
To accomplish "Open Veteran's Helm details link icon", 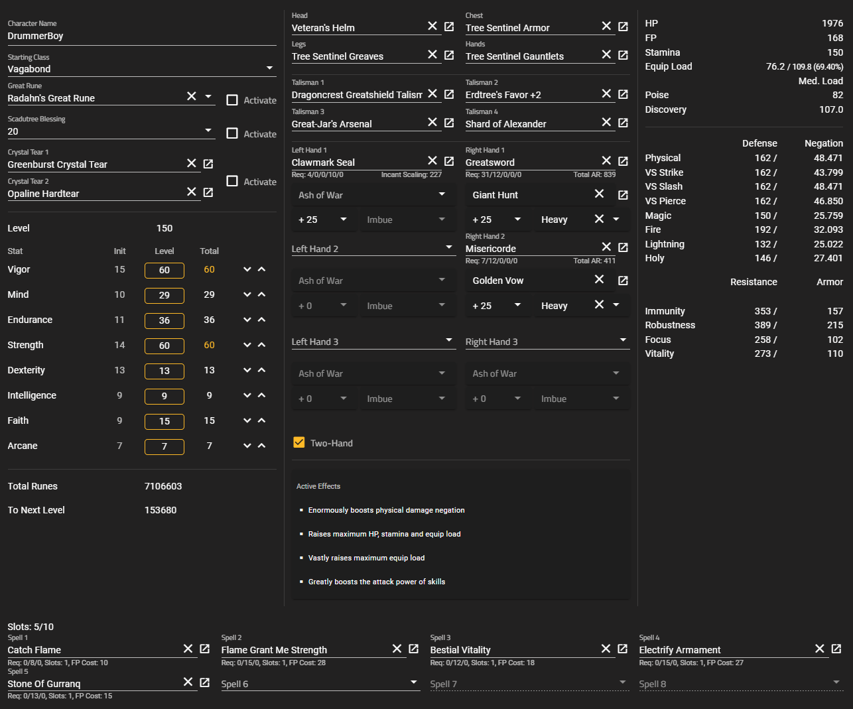I will pos(449,27).
